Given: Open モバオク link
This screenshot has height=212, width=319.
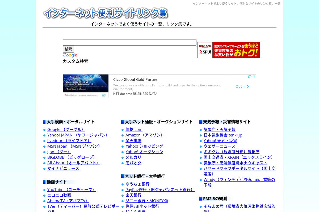Looking at the screenshot, I should pyautogui.click(x=133, y=163).
